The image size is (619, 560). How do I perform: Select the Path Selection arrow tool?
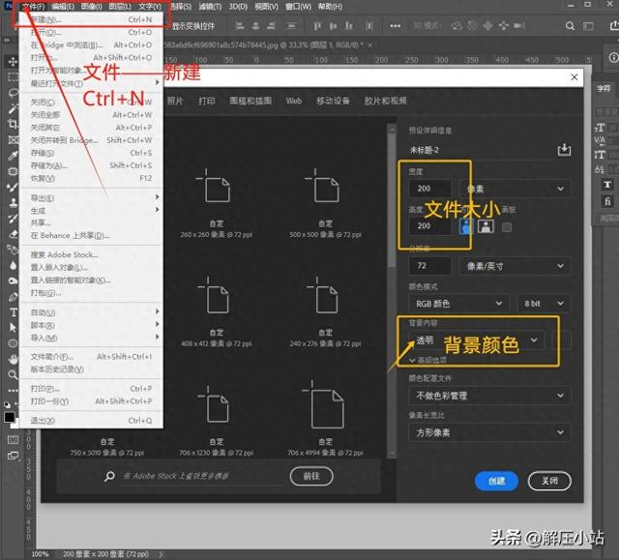(13, 328)
